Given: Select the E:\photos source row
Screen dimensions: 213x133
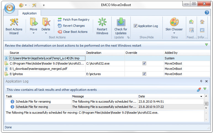Looking at the screenshot, I should coord(47,74).
